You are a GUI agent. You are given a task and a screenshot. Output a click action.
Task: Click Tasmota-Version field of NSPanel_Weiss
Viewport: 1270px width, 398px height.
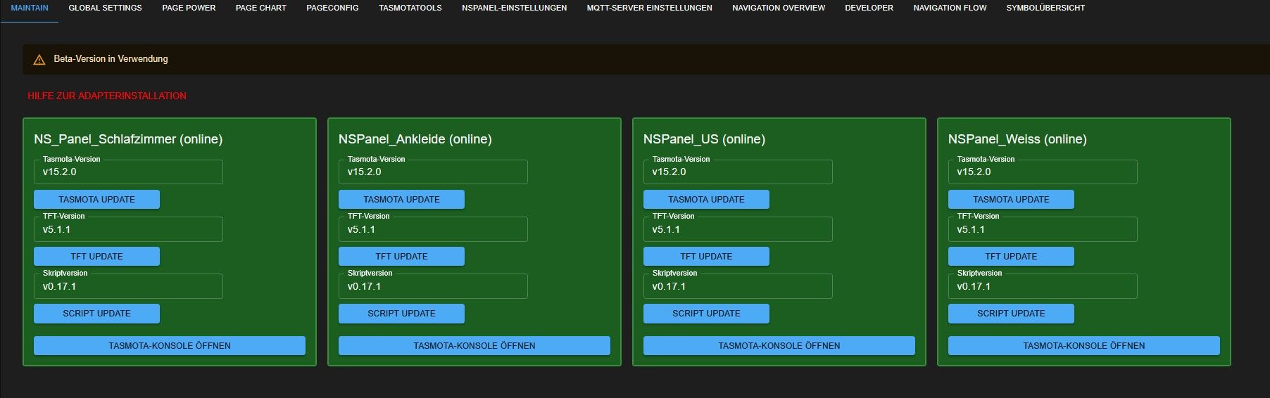point(1043,172)
